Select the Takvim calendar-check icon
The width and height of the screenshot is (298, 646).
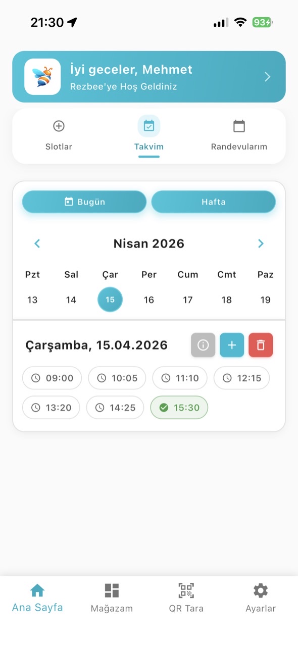coord(148,125)
